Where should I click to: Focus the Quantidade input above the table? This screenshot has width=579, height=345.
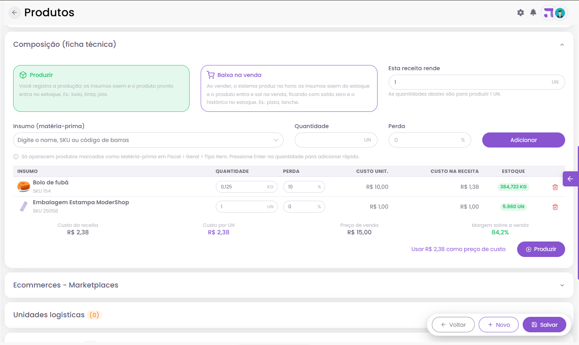coord(336,140)
